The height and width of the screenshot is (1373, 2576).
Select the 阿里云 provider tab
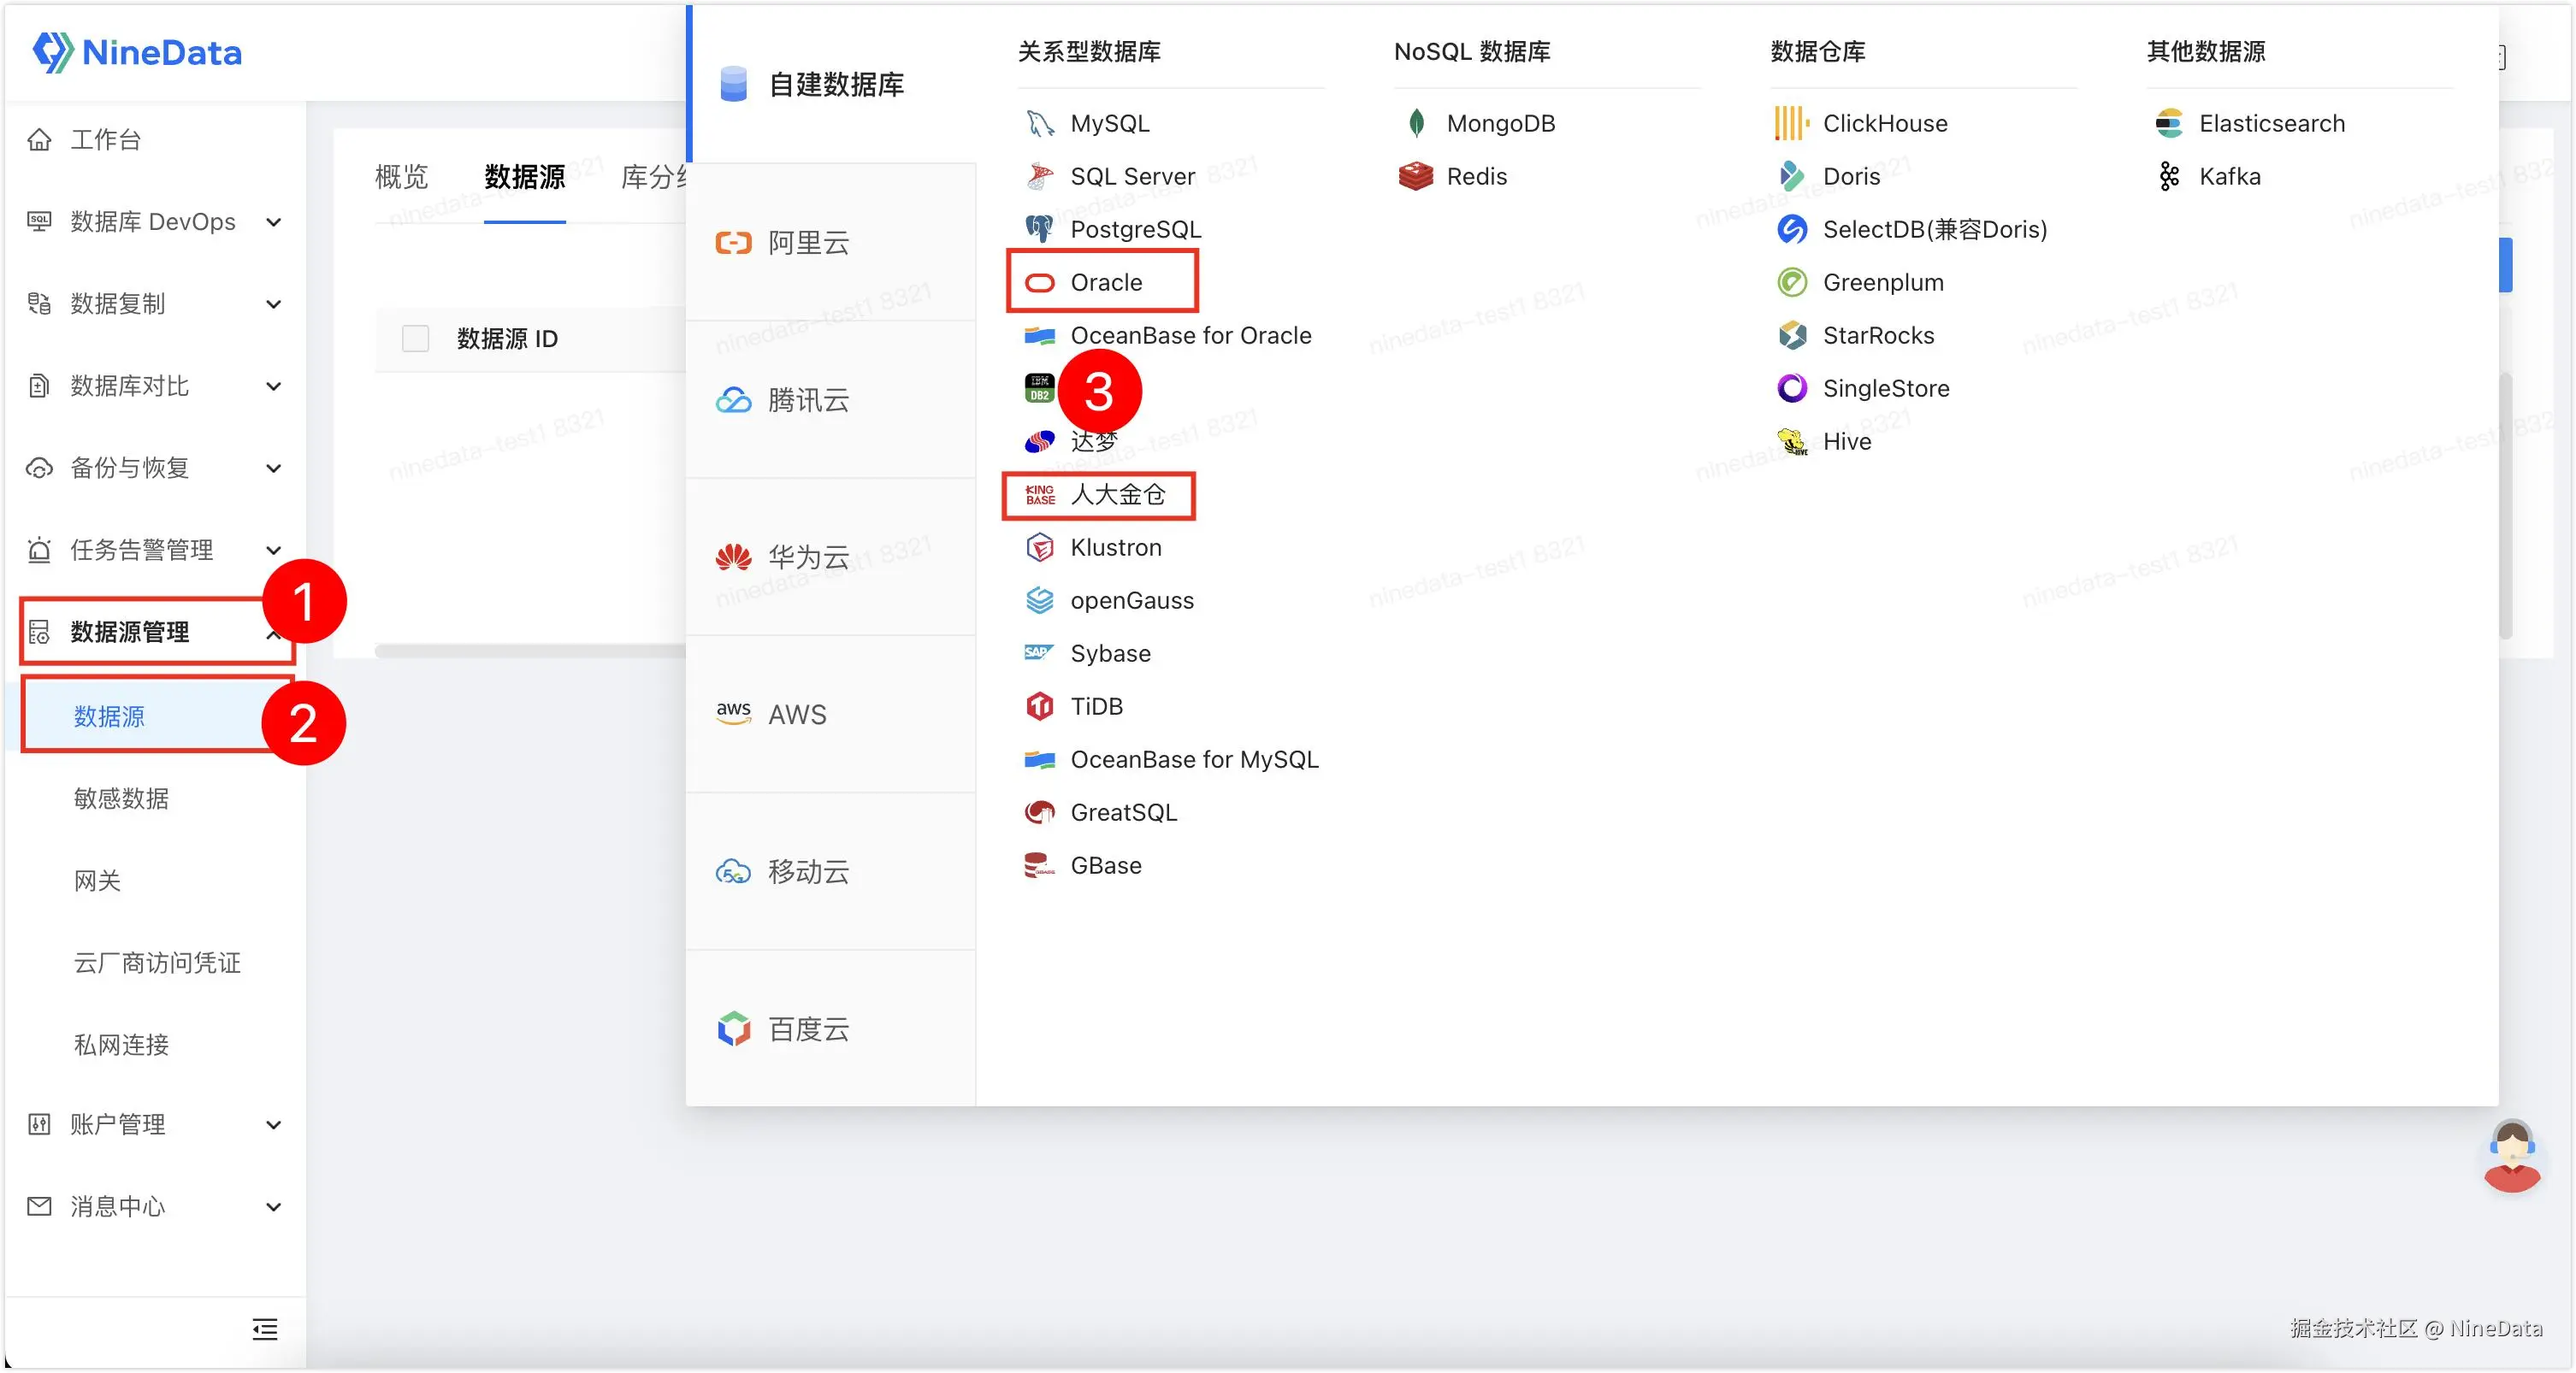(x=808, y=243)
